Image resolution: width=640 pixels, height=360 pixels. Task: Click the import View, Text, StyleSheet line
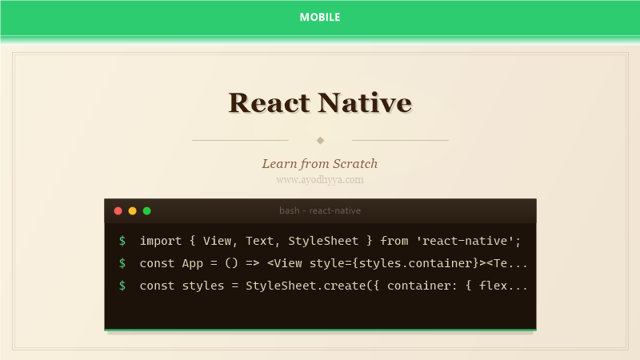[330, 241]
